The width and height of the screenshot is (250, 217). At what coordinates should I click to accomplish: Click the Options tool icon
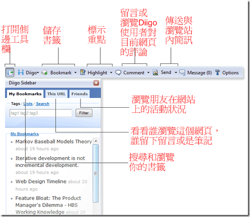coord(217,73)
